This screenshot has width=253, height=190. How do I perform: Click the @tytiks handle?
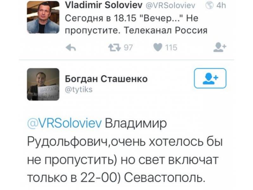(x=79, y=90)
